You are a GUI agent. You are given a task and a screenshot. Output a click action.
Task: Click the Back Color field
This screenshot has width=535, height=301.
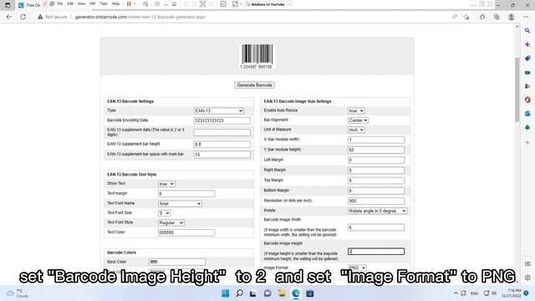pos(177,262)
